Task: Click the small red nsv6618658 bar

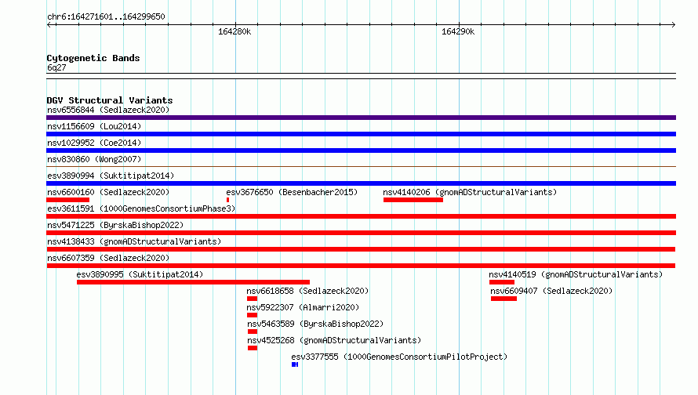Action: coord(252,299)
